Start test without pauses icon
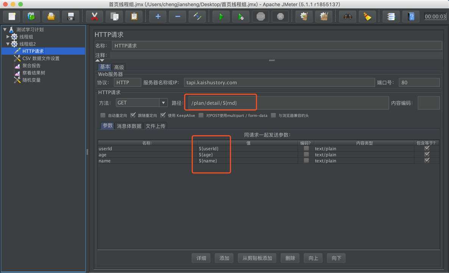449x273 pixels. click(241, 16)
